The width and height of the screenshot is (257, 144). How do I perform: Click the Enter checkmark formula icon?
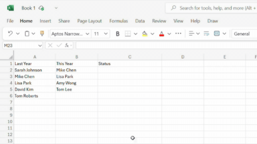[59, 45]
